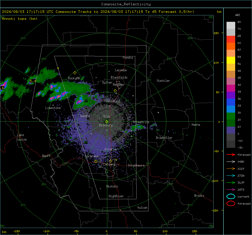252x235 pixels.
Task: Click the Strathmore town label
Action: 136,165
